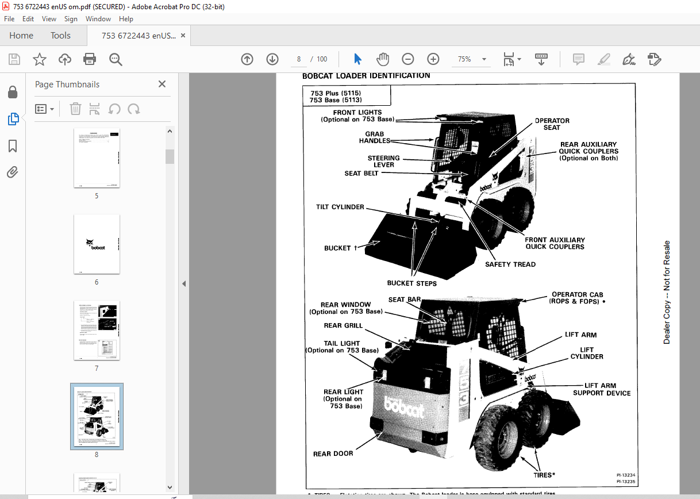This screenshot has height=499, width=700.
Task: Zoom in with the plus button
Action: [x=433, y=59]
